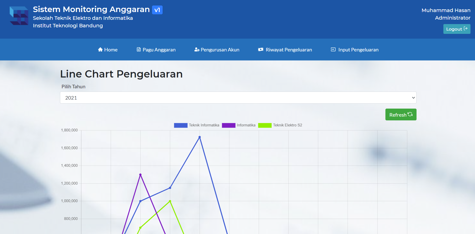Click the Institut Teknologi Bandung text
The width and height of the screenshot is (475, 234).
pos(68,26)
